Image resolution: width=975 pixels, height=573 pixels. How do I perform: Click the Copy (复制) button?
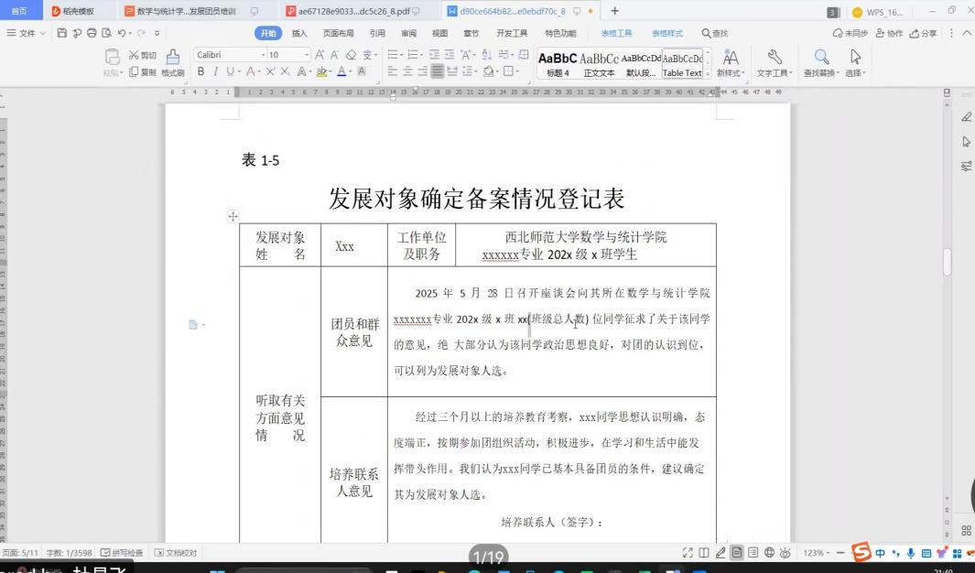143,72
